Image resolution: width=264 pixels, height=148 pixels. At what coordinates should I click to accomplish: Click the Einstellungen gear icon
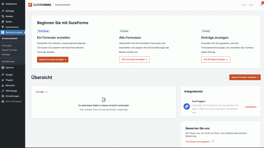point(3,96)
